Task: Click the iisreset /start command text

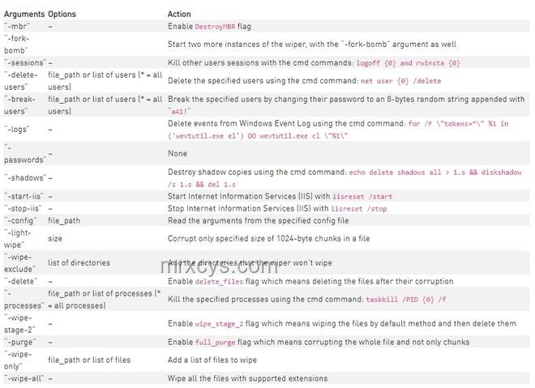Action: coord(362,197)
